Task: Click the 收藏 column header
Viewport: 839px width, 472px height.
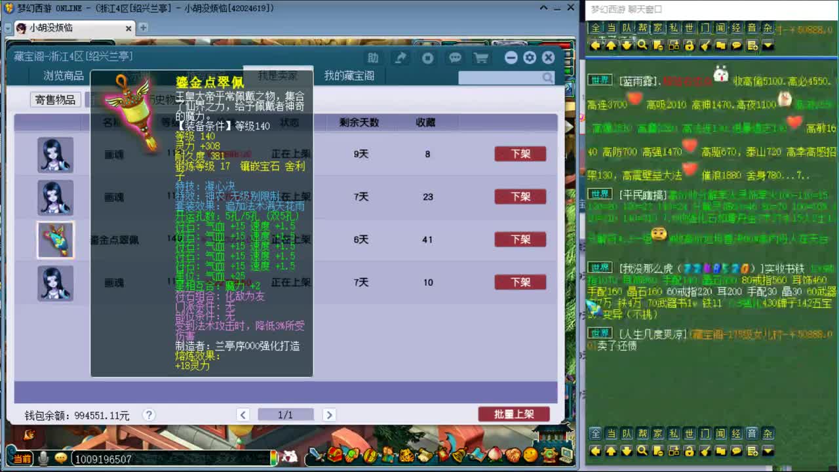Action: (x=425, y=123)
